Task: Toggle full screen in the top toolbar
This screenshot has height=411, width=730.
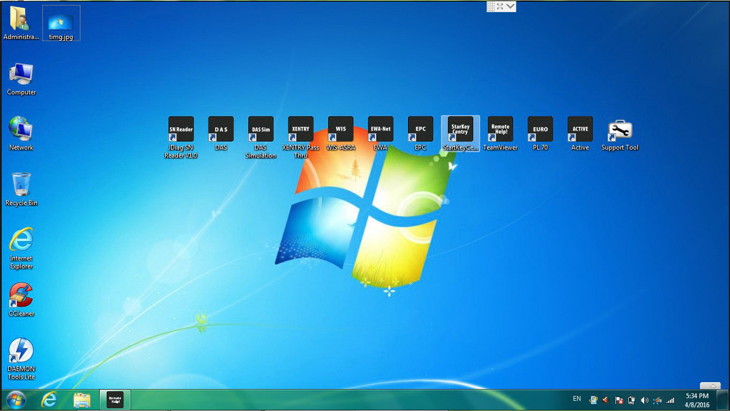Action: (x=500, y=6)
